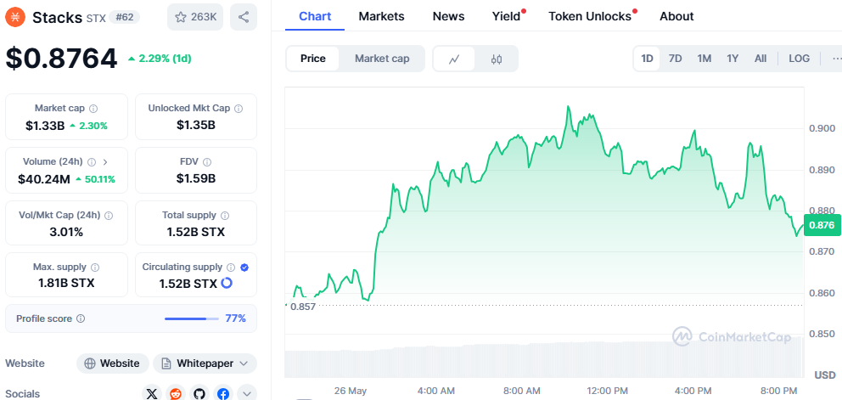Select the Price chart toggle
The height and width of the screenshot is (400, 842).
point(313,59)
